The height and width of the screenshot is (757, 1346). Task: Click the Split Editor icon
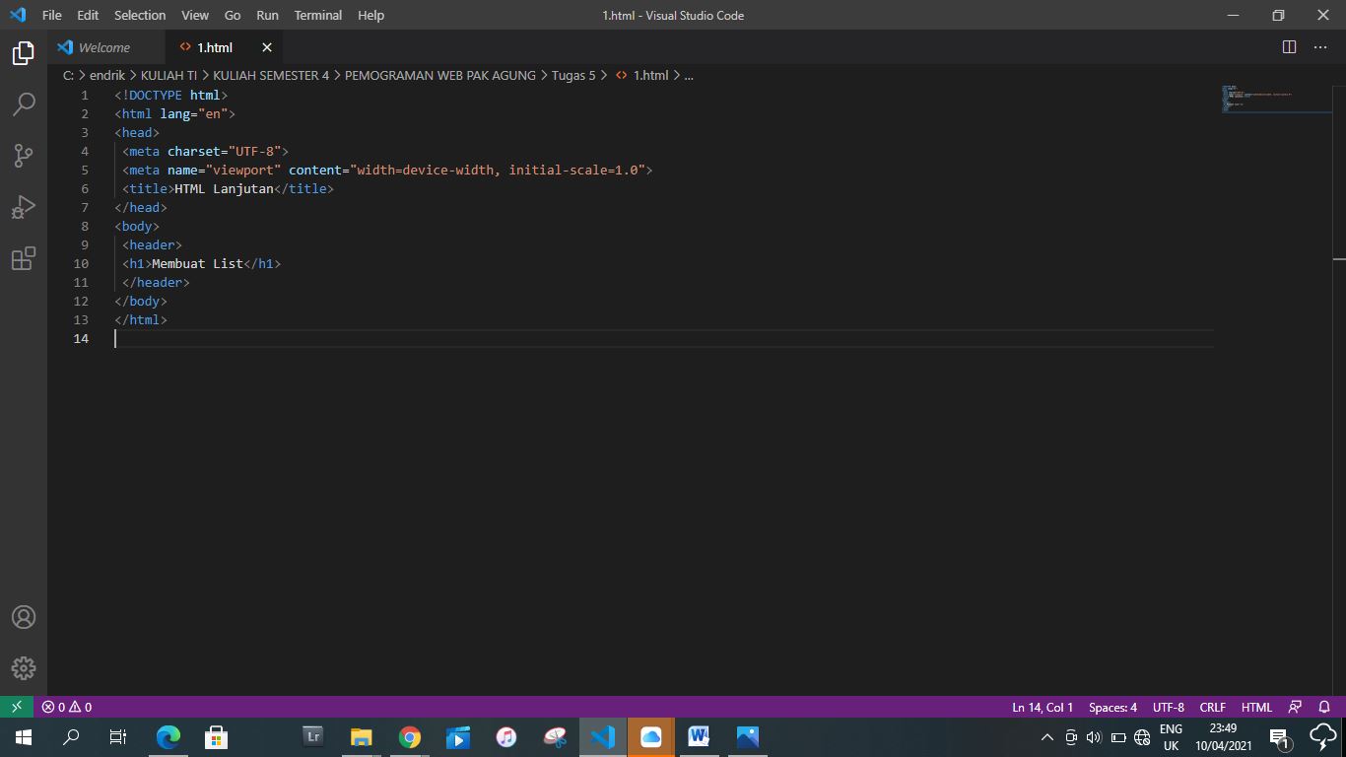(x=1289, y=46)
